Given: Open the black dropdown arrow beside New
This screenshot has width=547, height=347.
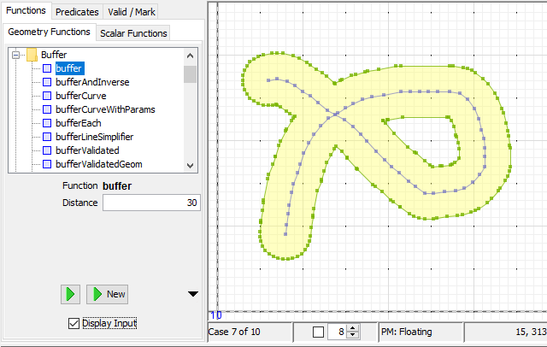Looking at the screenshot, I should point(193,294).
